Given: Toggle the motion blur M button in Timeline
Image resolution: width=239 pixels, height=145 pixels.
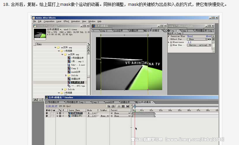Looking at the screenshot, I should (127, 106).
